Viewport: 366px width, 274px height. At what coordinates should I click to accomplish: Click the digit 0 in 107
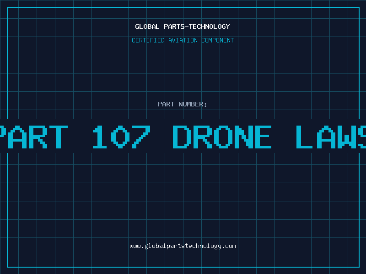coord(120,137)
